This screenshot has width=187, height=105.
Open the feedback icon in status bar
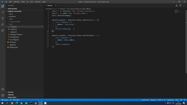[181, 100]
